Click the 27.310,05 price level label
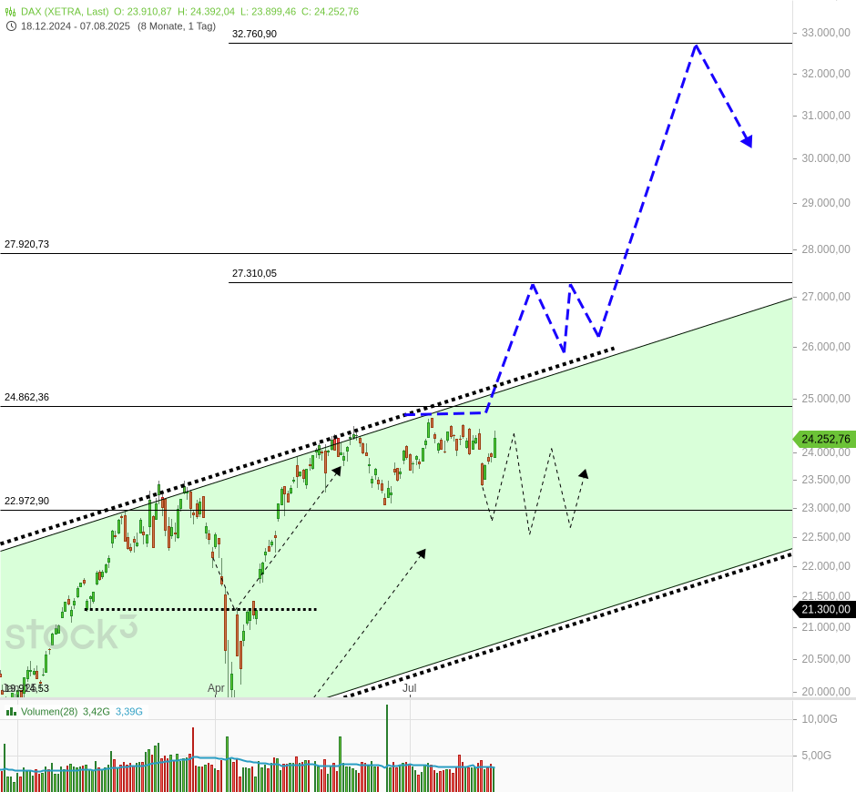The image size is (856, 792). [x=254, y=273]
